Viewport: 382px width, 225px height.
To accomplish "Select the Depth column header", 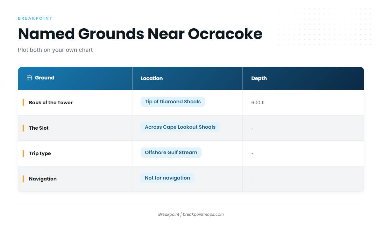I will pyautogui.click(x=303, y=78).
